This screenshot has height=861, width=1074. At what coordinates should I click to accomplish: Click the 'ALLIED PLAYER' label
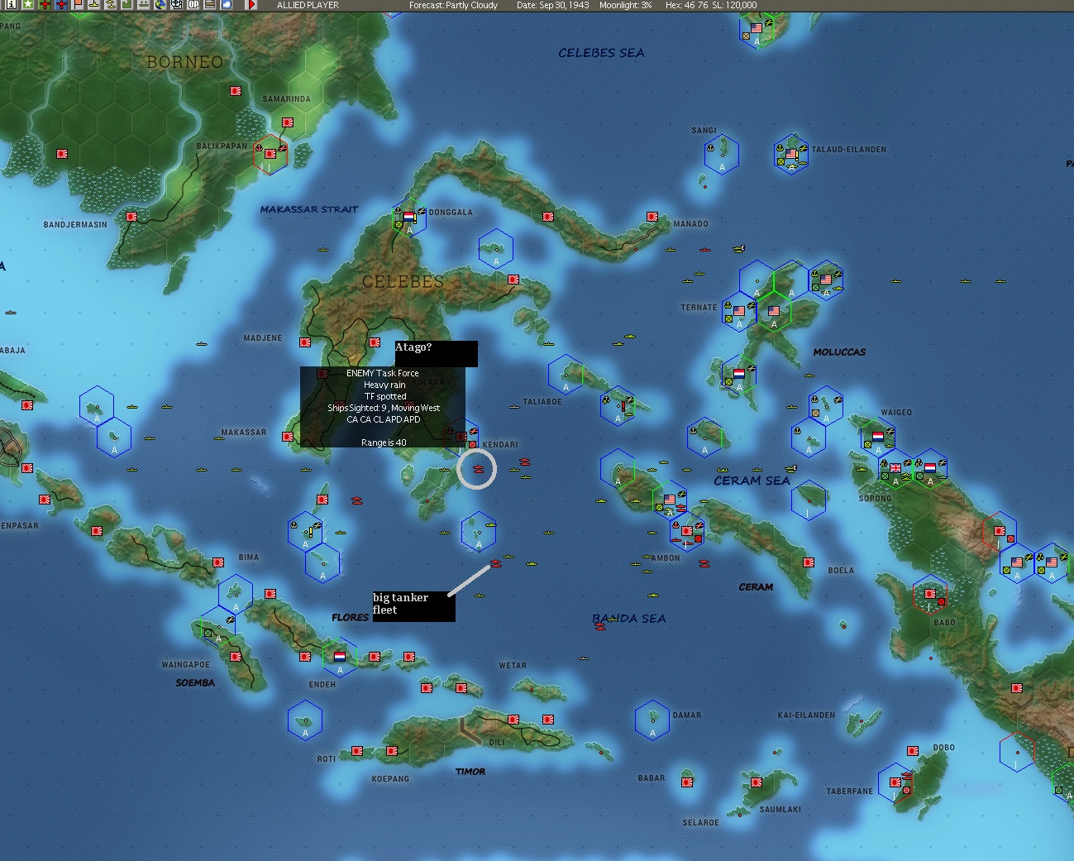point(308,5)
